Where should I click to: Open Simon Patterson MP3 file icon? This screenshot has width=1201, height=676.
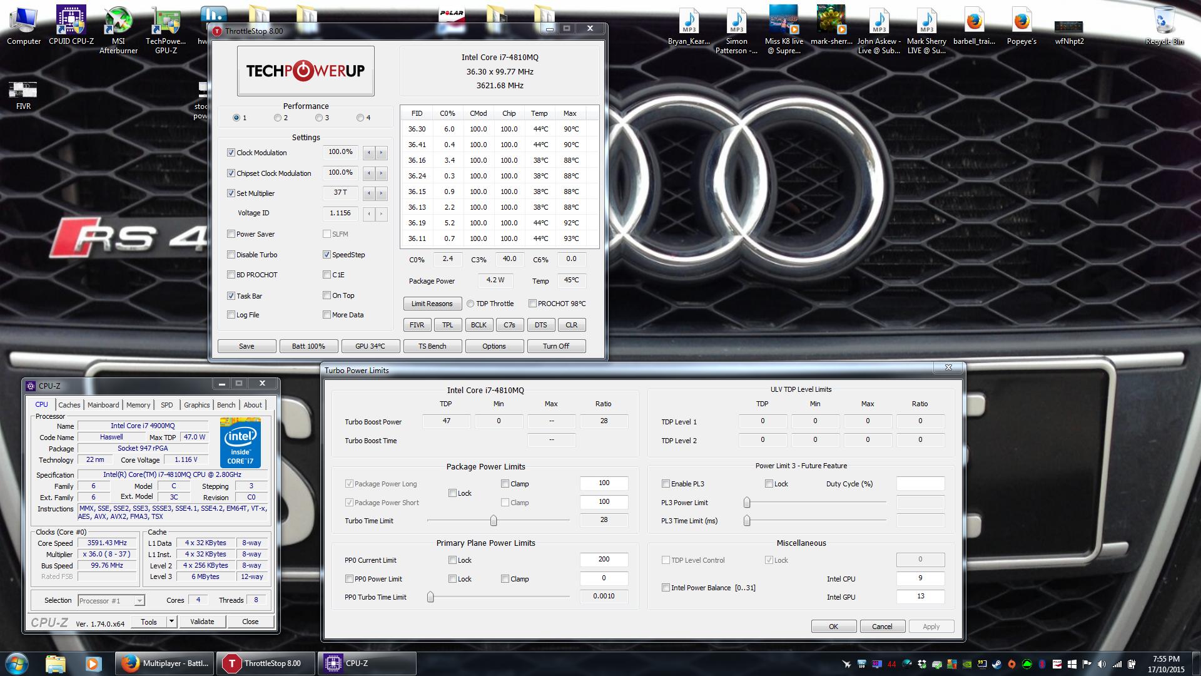click(x=736, y=30)
